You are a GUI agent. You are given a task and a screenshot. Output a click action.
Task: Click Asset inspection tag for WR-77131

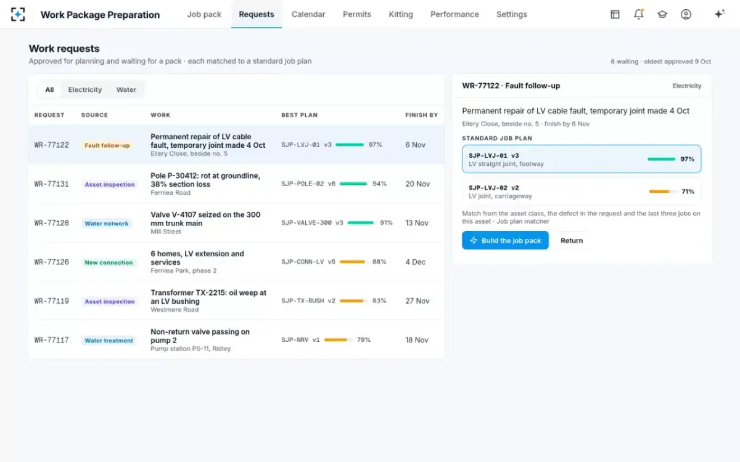click(x=109, y=185)
